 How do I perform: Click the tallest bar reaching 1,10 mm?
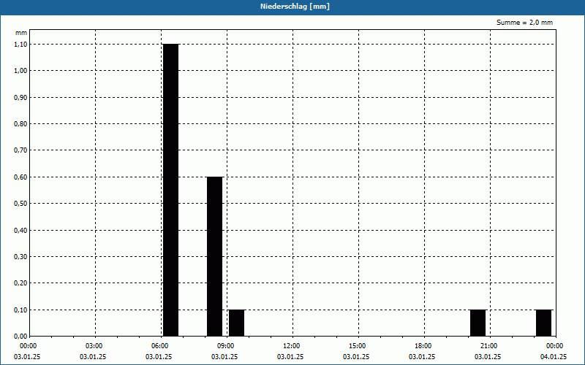pos(171,190)
